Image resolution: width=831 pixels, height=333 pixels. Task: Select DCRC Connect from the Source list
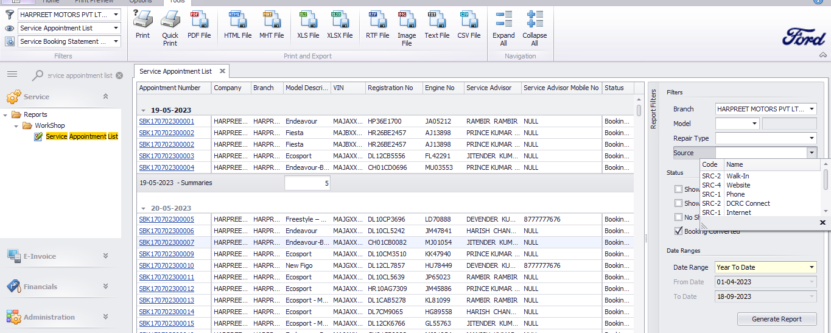[x=760, y=203]
